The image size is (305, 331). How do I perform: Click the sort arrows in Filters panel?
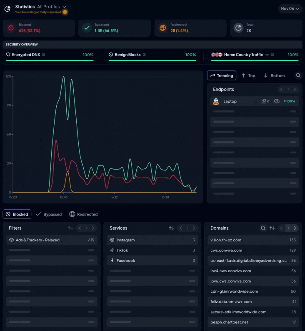[x=70, y=228]
